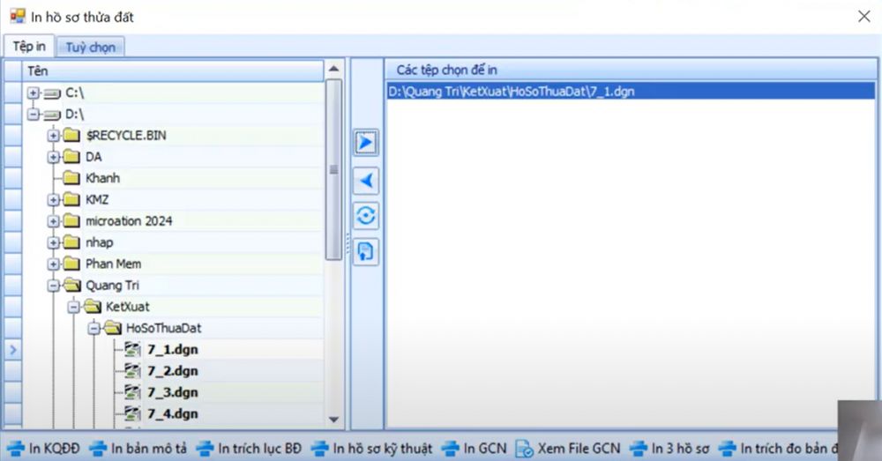This screenshot has height=461, width=882.
Task: Click the In GCN printer button
Action: [x=474, y=448]
